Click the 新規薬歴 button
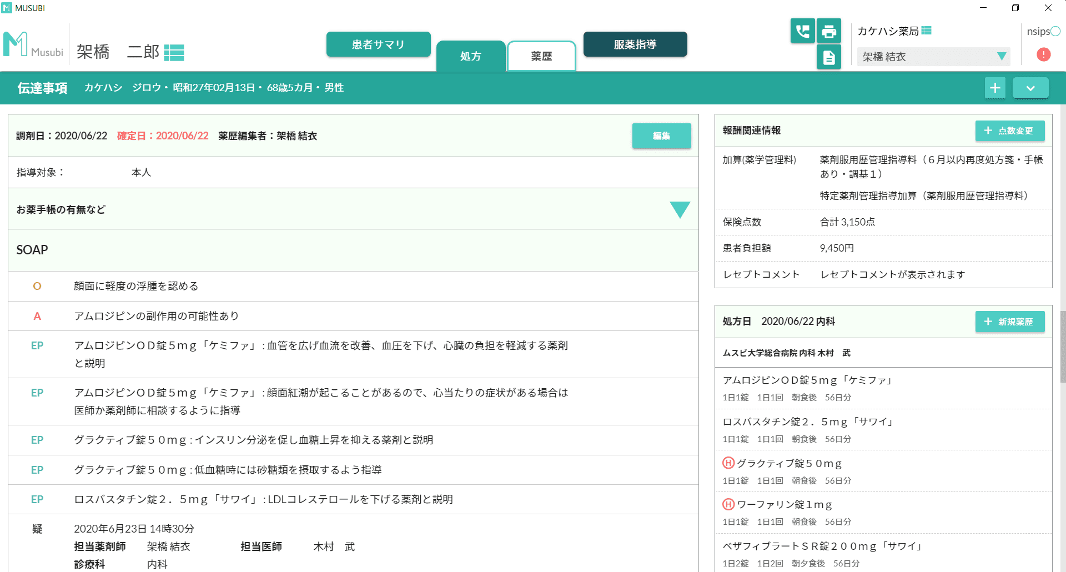 coord(1010,322)
